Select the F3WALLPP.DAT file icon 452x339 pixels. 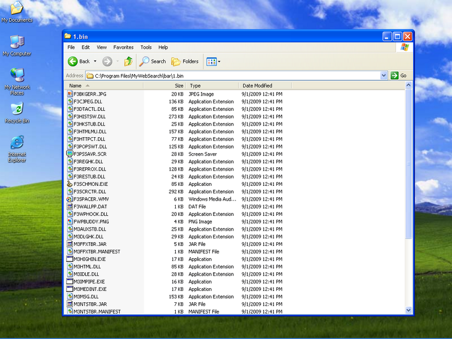point(69,206)
